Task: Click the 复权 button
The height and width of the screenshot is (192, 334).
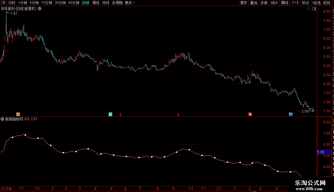Action: (x=244, y=3)
